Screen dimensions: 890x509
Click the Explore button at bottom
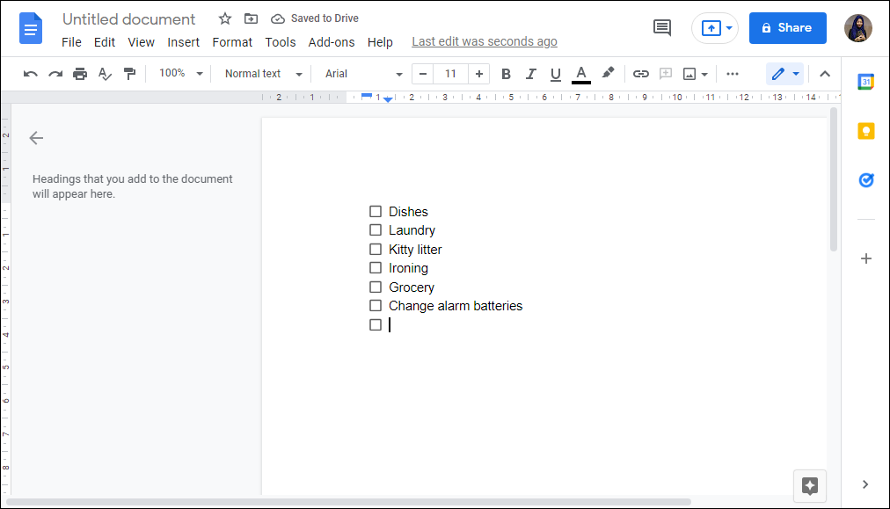tap(810, 486)
